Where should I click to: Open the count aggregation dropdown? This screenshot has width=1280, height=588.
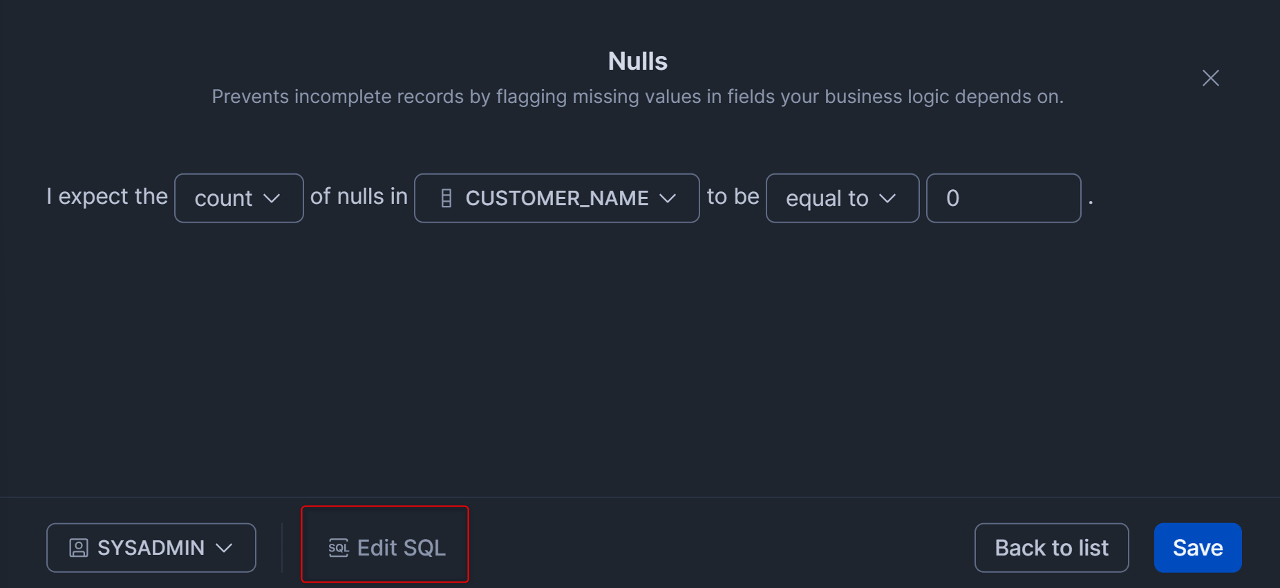tap(238, 198)
